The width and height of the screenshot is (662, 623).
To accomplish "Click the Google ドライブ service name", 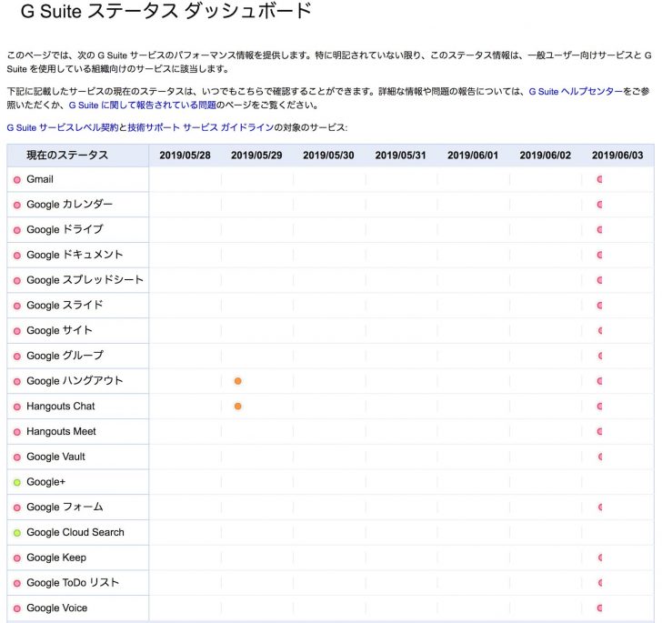I will (65, 230).
